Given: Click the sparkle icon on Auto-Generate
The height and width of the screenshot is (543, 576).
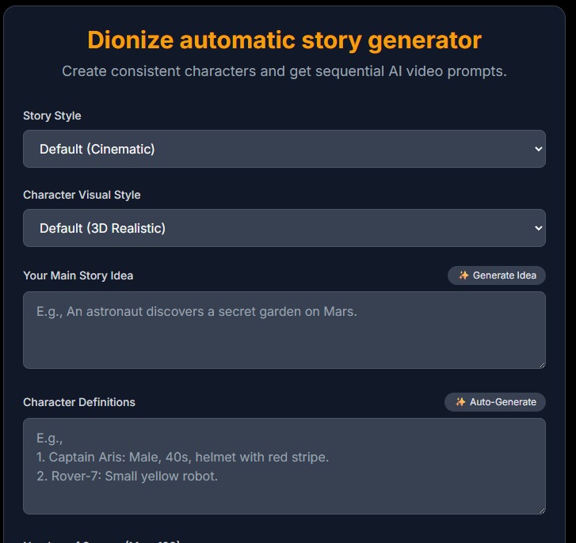Looking at the screenshot, I should coord(461,402).
